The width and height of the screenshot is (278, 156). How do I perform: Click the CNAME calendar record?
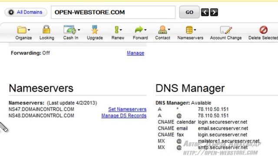[x=202, y=122]
